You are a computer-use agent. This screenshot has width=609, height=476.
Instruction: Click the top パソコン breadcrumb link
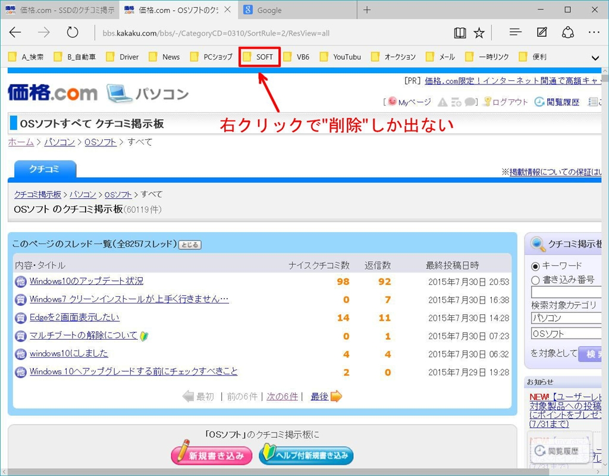(x=59, y=142)
